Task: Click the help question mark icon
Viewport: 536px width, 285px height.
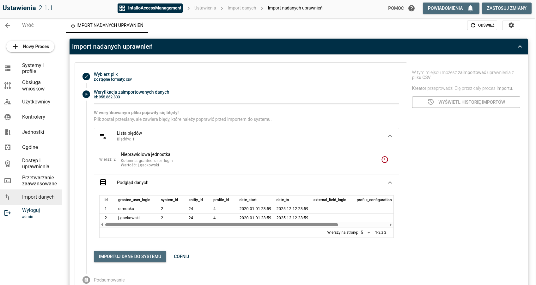Action: point(411,8)
